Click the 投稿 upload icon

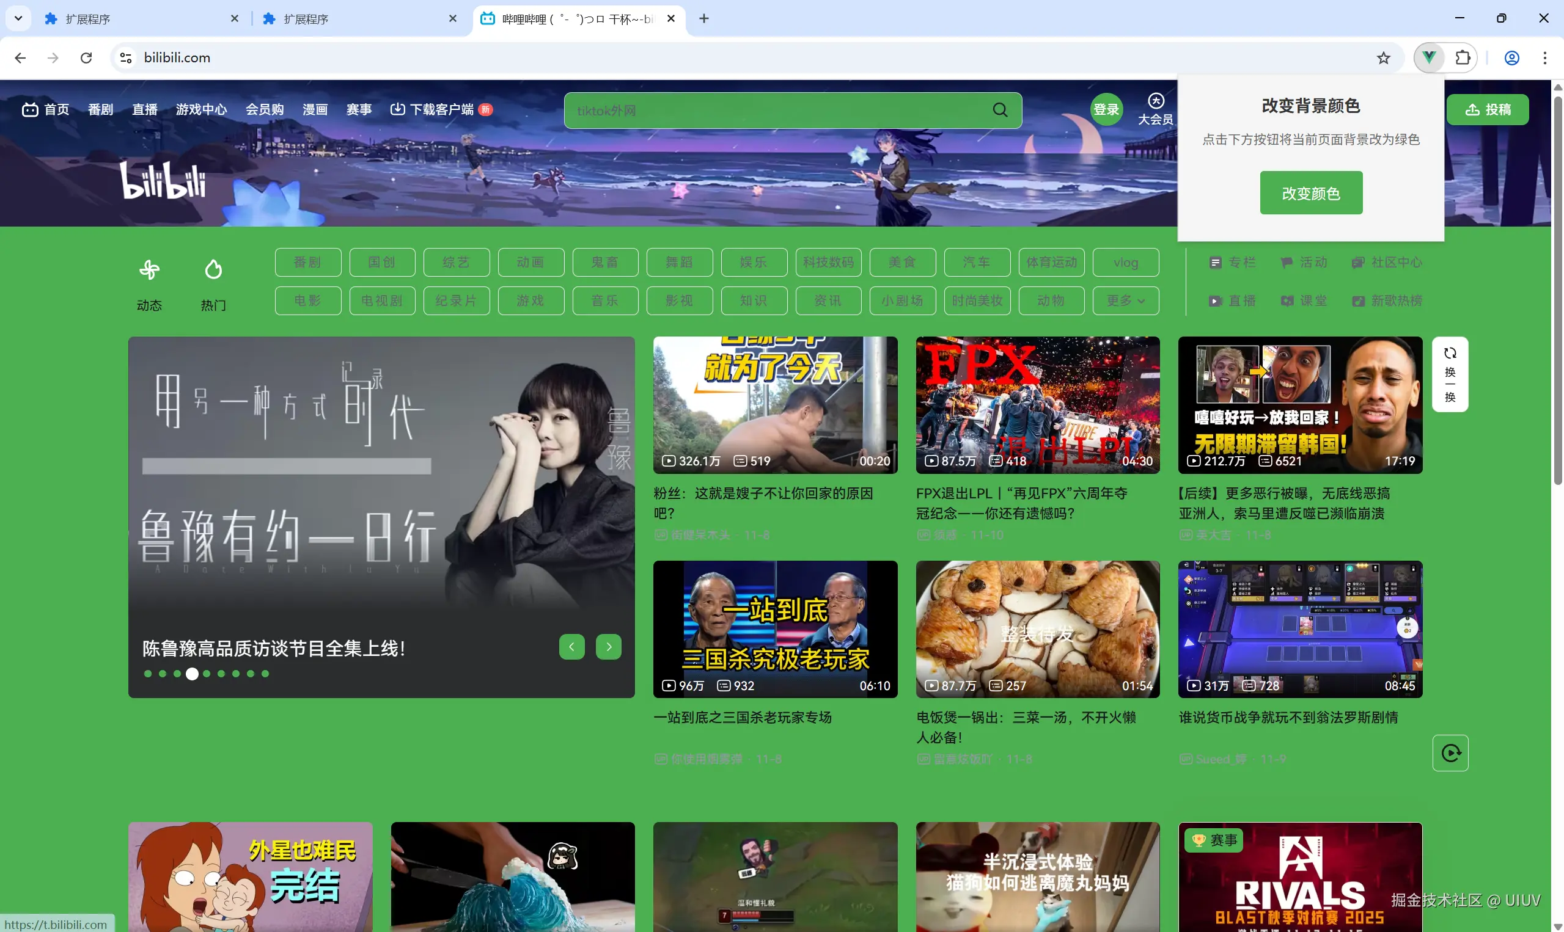pos(1474,109)
